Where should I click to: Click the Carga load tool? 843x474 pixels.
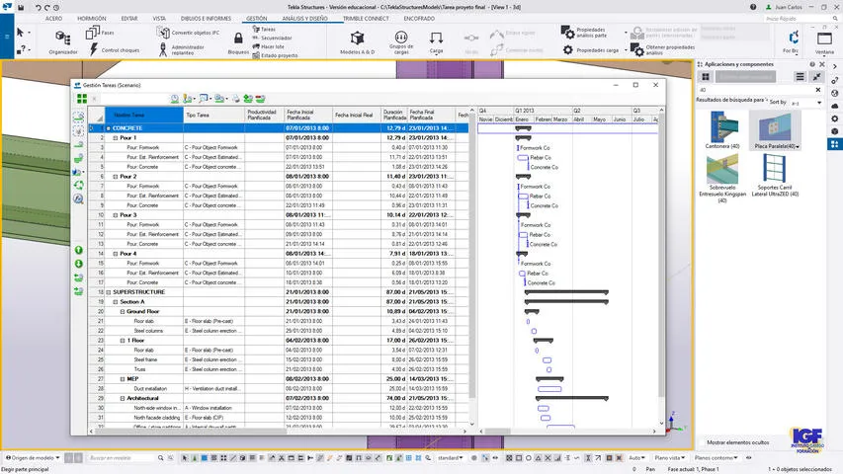[436, 42]
